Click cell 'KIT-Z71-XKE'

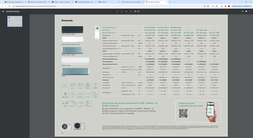[x=214, y=33]
